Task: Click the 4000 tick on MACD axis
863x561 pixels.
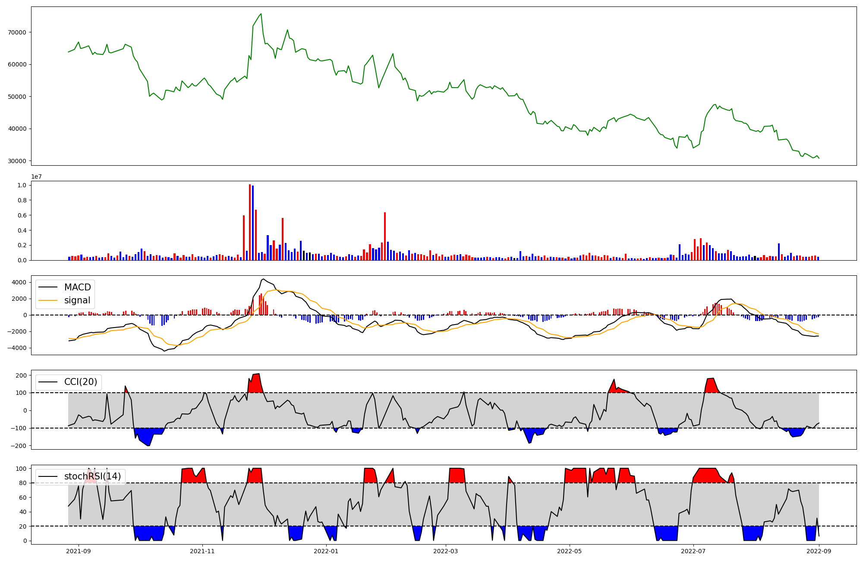Action: click(19, 283)
